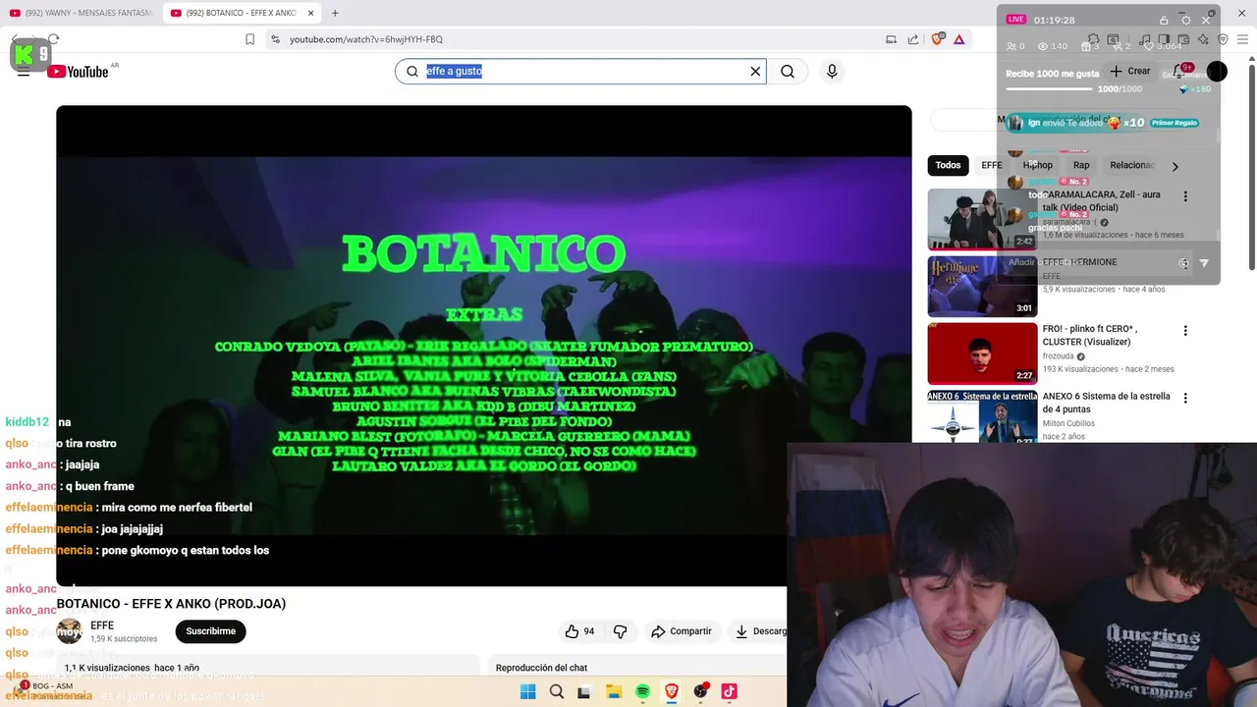Open the Windows Start menu

[x=527, y=691]
